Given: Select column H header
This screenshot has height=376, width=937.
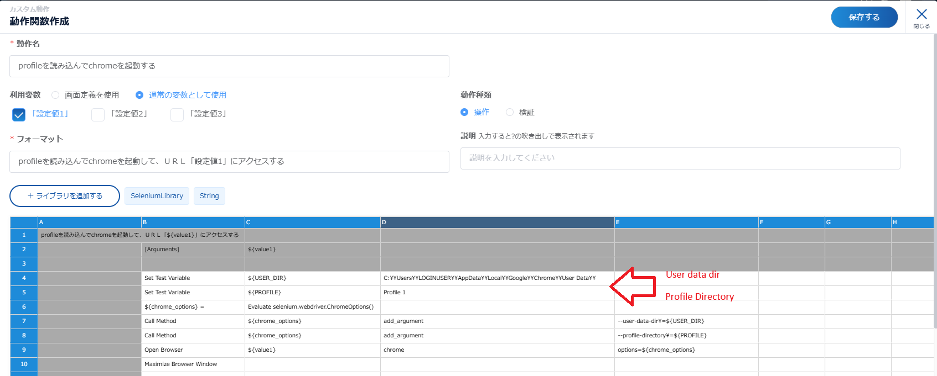Looking at the screenshot, I should click(912, 222).
